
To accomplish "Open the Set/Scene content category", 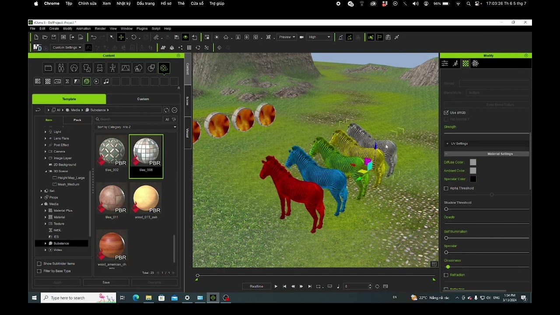I will [x=126, y=68].
